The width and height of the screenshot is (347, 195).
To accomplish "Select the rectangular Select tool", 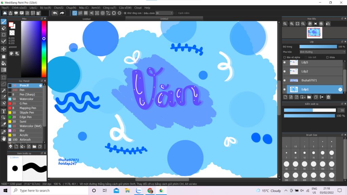I will 3,78.
